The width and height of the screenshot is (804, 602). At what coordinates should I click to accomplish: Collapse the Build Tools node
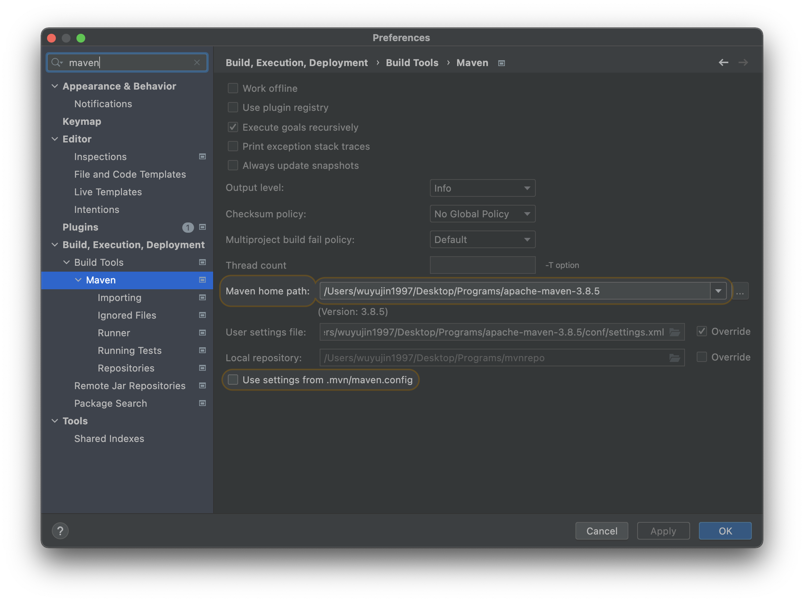click(67, 262)
